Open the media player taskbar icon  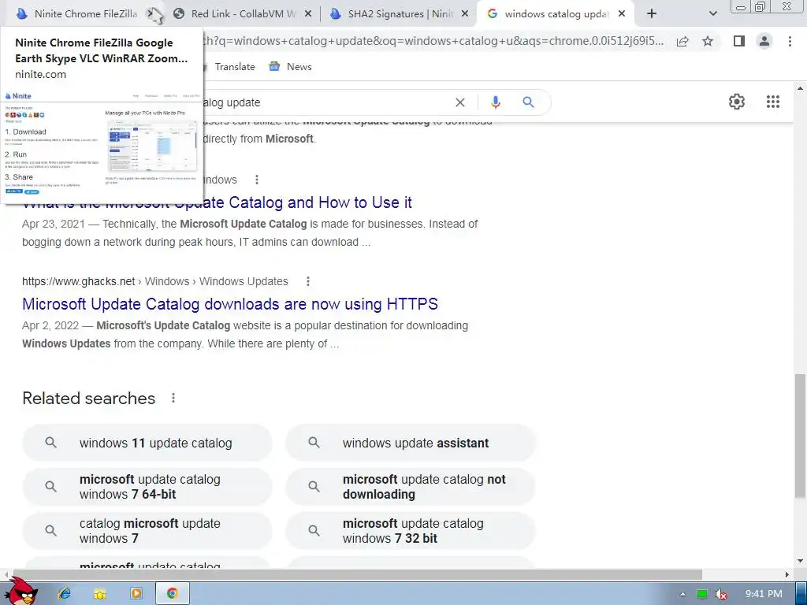pos(136,594)
